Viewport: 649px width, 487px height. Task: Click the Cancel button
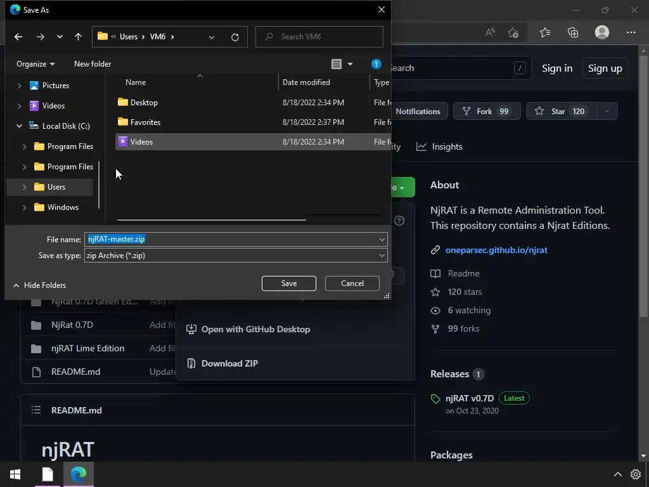352,283
